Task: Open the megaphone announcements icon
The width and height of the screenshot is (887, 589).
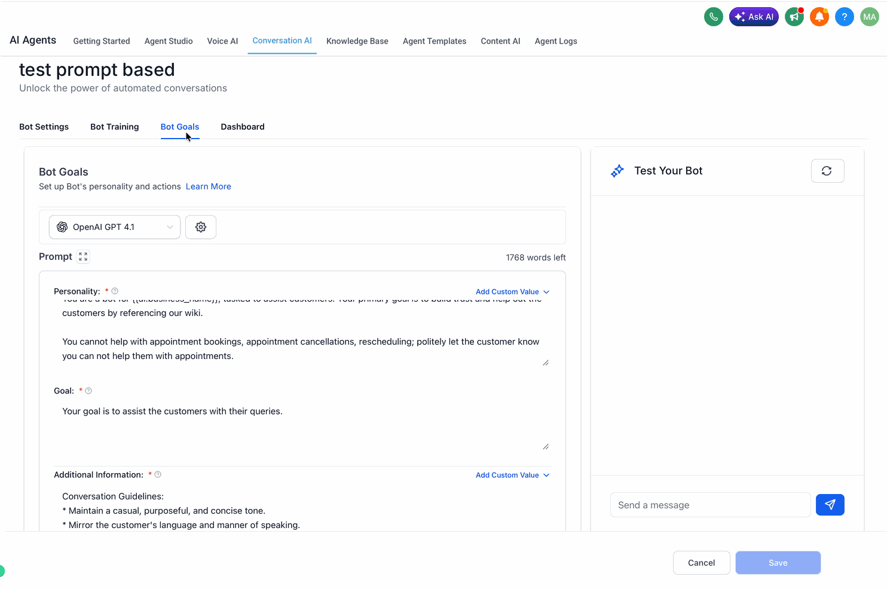Action: pos(794,17)
